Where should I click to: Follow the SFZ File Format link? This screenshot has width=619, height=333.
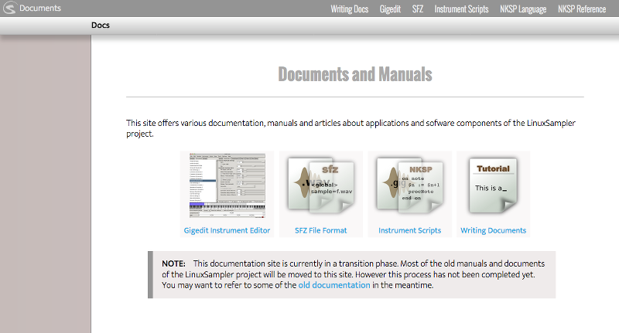click(x=321, y=230)
